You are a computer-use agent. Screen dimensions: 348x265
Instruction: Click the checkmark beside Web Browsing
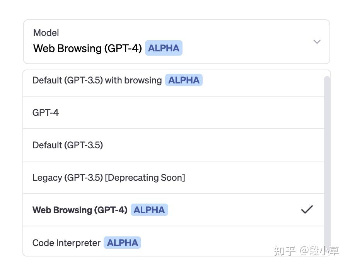coord(307,209)
